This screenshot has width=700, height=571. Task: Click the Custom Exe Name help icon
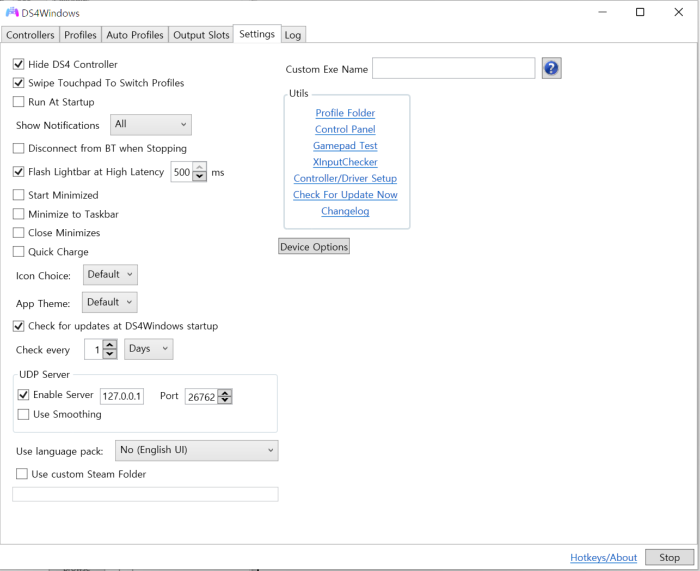point(551,68)
